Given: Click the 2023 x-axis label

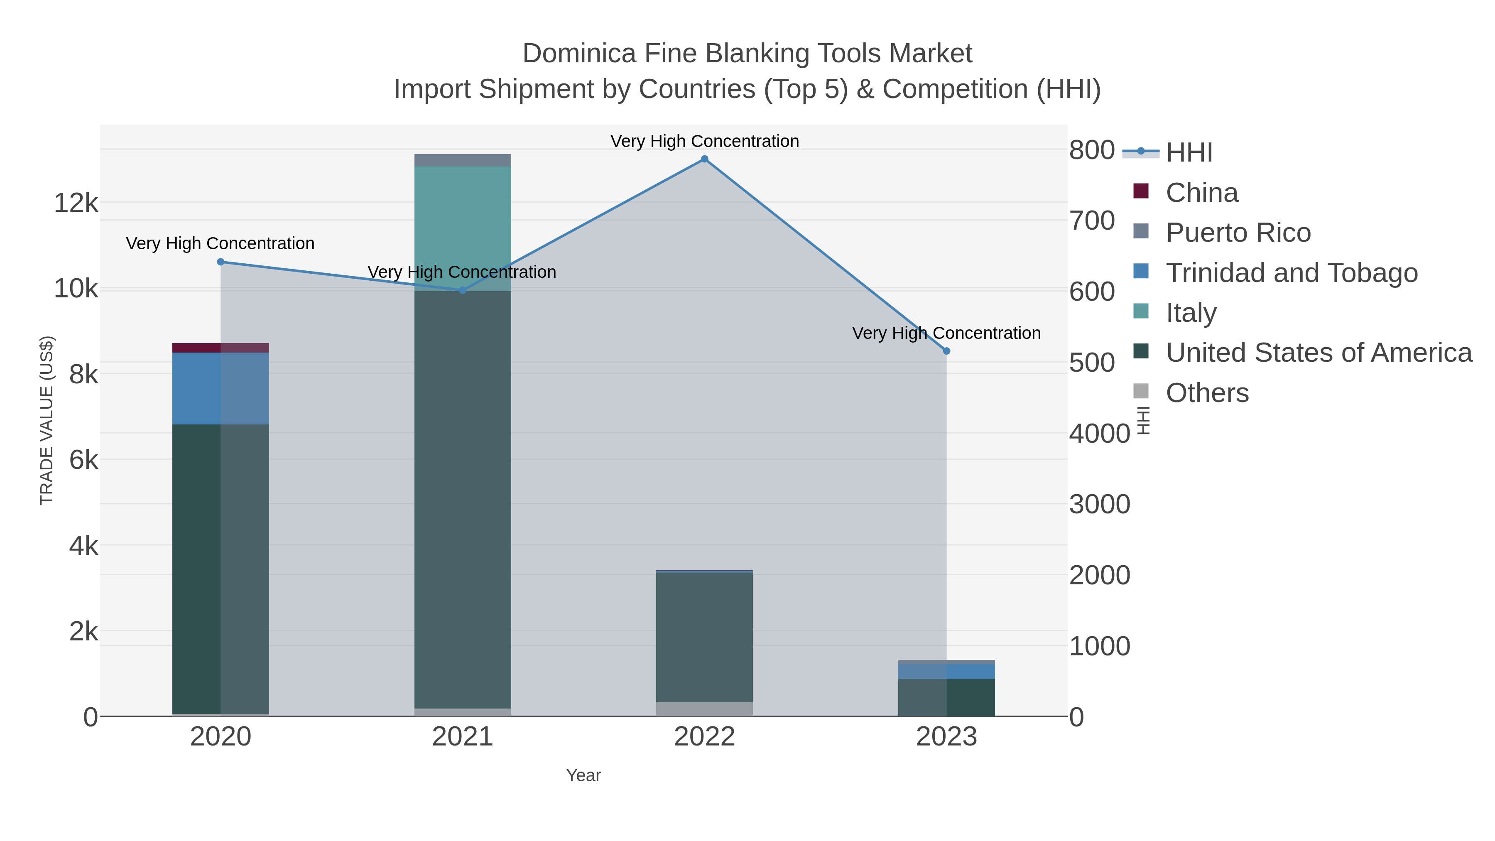Looking at the screenshot, I should [946, 737].
